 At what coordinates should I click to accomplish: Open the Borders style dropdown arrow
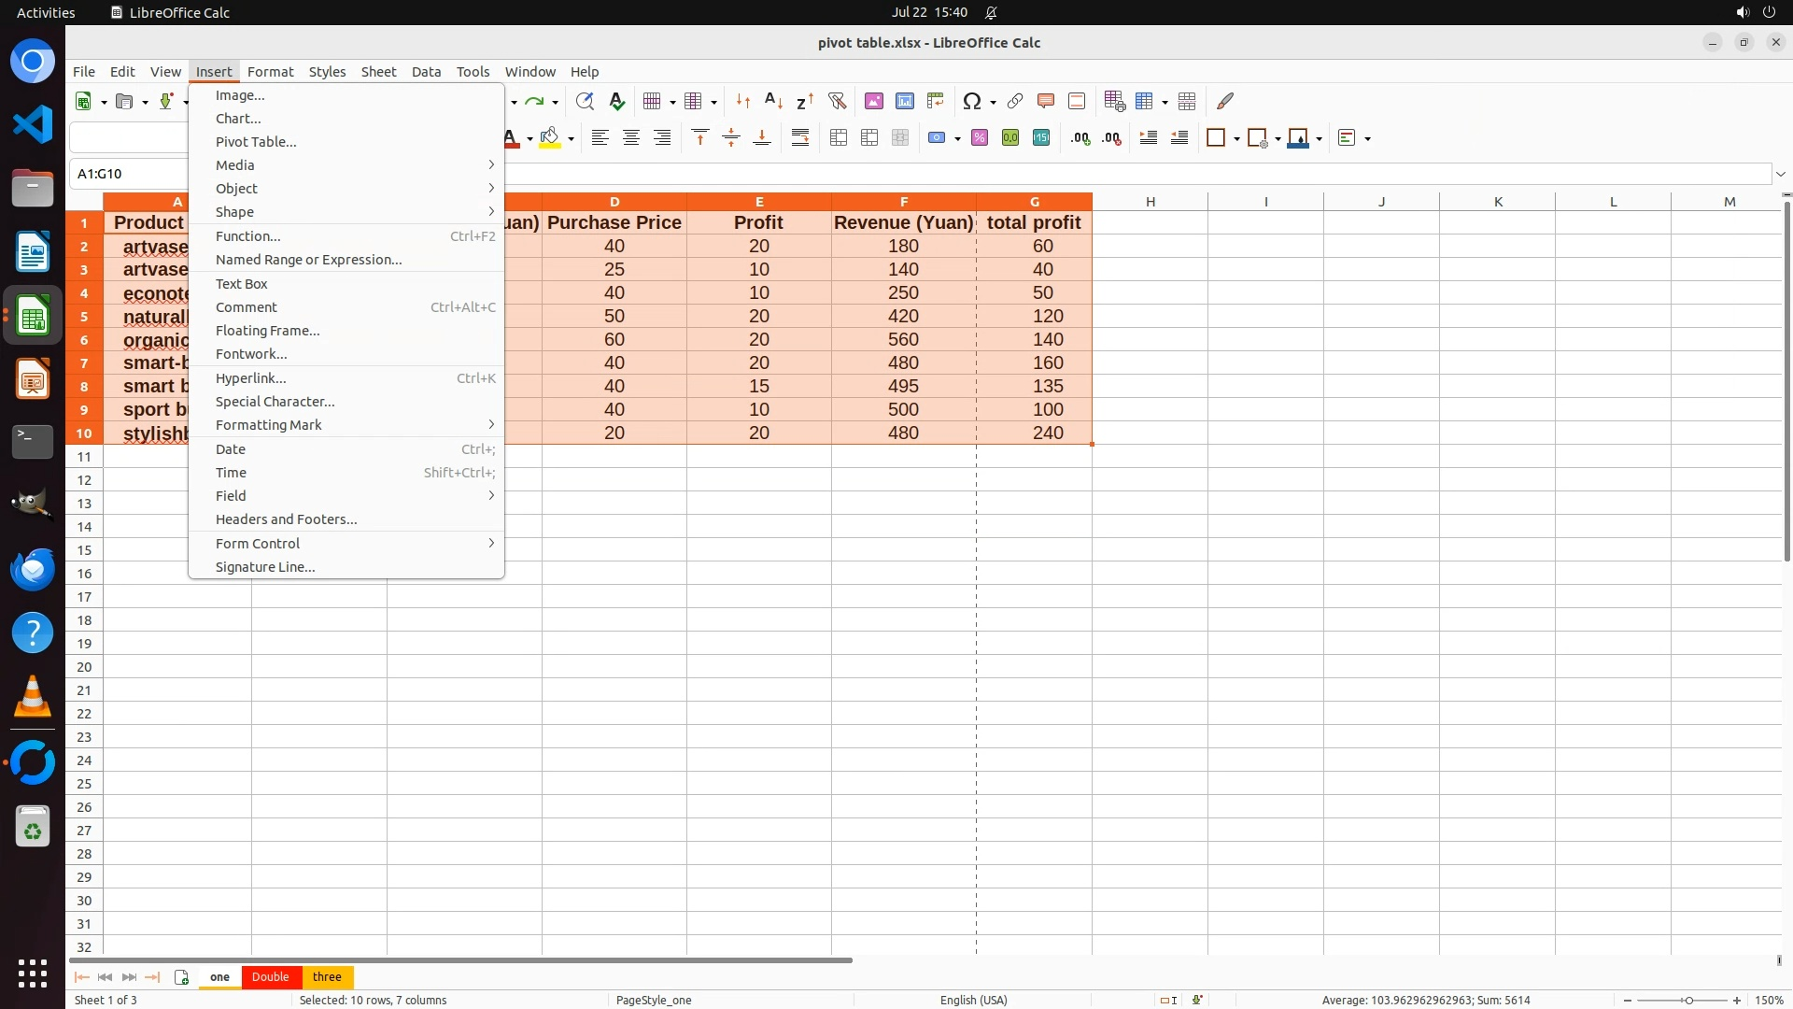tap(1236, 139)
